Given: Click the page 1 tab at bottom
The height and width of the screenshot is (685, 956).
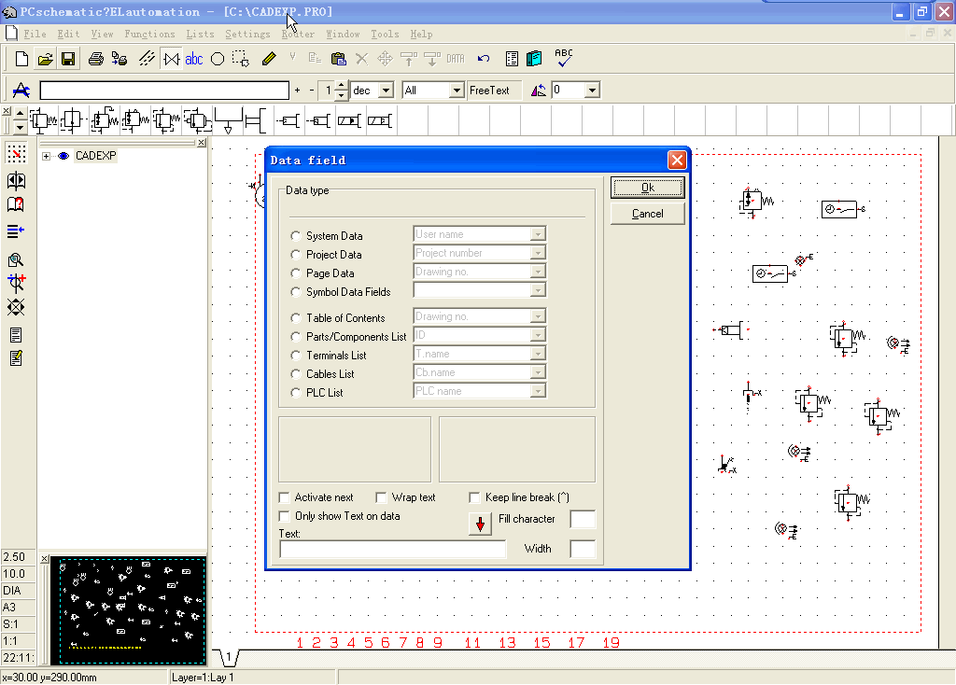Looking at the screenshot, I should (x=229, y=658).
